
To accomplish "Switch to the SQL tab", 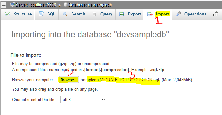I will point(47,14).
